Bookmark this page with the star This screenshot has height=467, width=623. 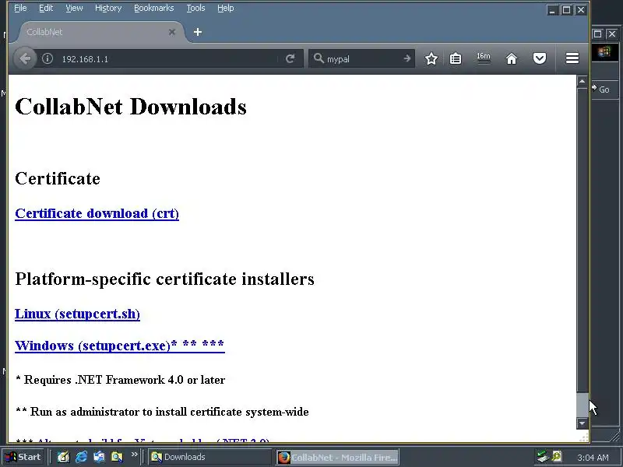coord(431,59)
